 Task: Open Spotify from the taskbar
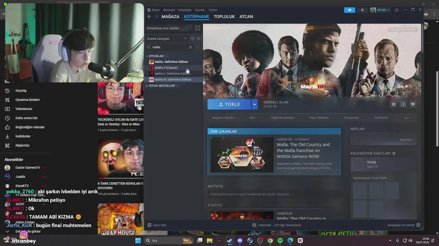280,241
